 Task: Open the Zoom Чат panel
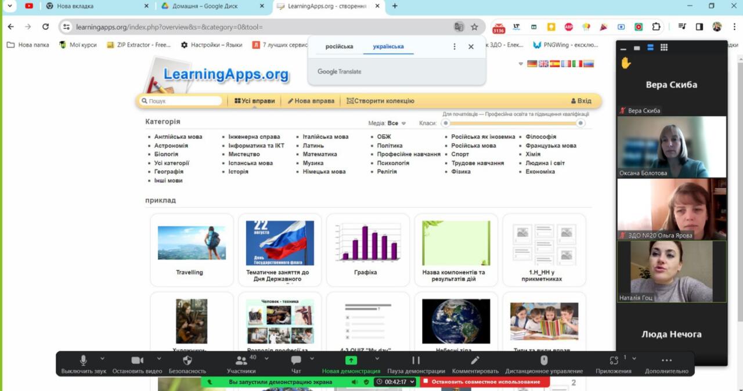click(296, 363)
